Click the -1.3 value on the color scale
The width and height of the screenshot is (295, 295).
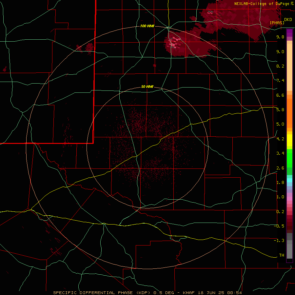(279, 241)
